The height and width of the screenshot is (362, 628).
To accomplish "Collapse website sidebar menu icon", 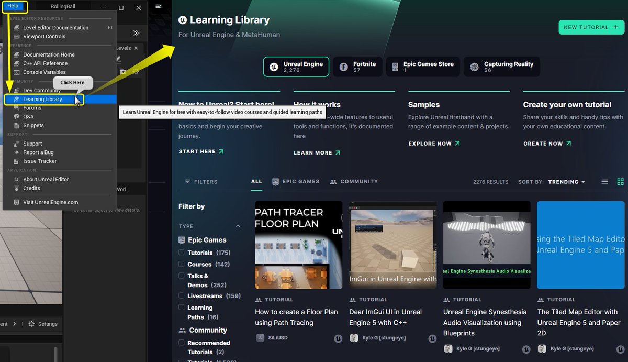I will 159,6.
